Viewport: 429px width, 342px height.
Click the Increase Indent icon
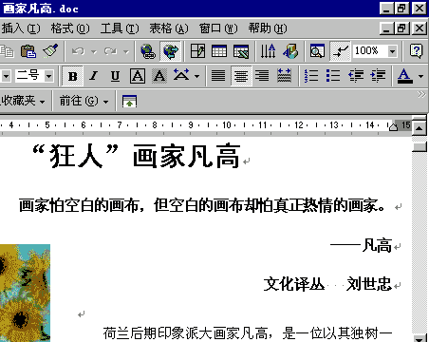(378, 76)
